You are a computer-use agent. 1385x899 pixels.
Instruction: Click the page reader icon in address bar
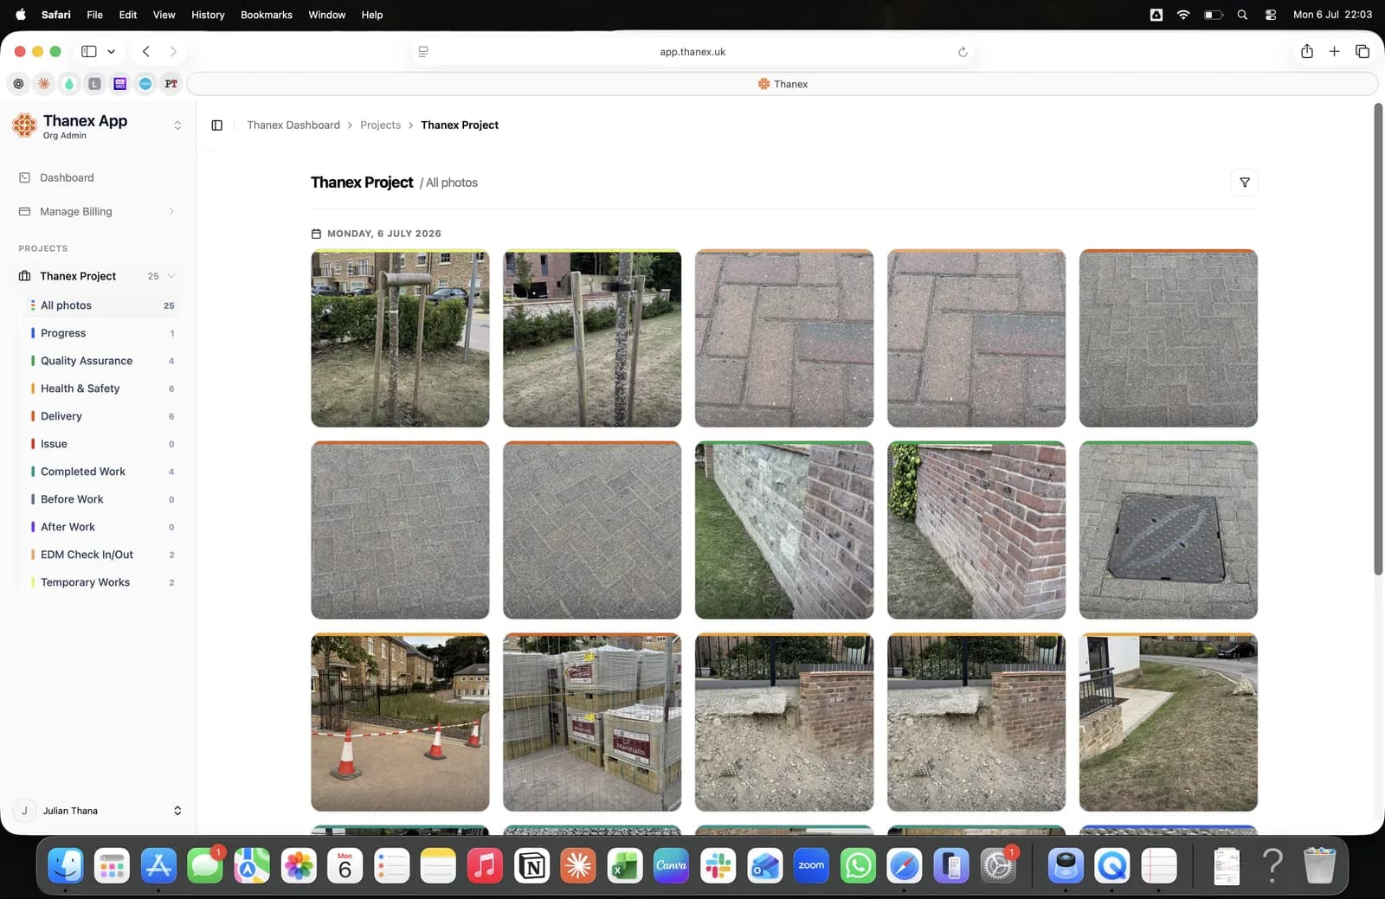click(423, 52)
